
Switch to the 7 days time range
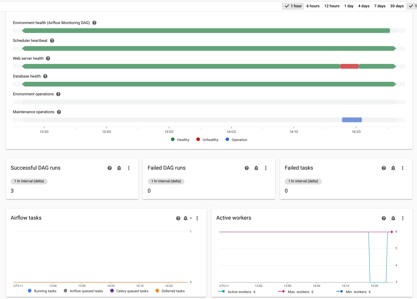379,6
